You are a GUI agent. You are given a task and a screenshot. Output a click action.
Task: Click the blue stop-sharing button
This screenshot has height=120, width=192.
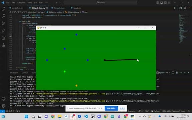tap(111, 108)
